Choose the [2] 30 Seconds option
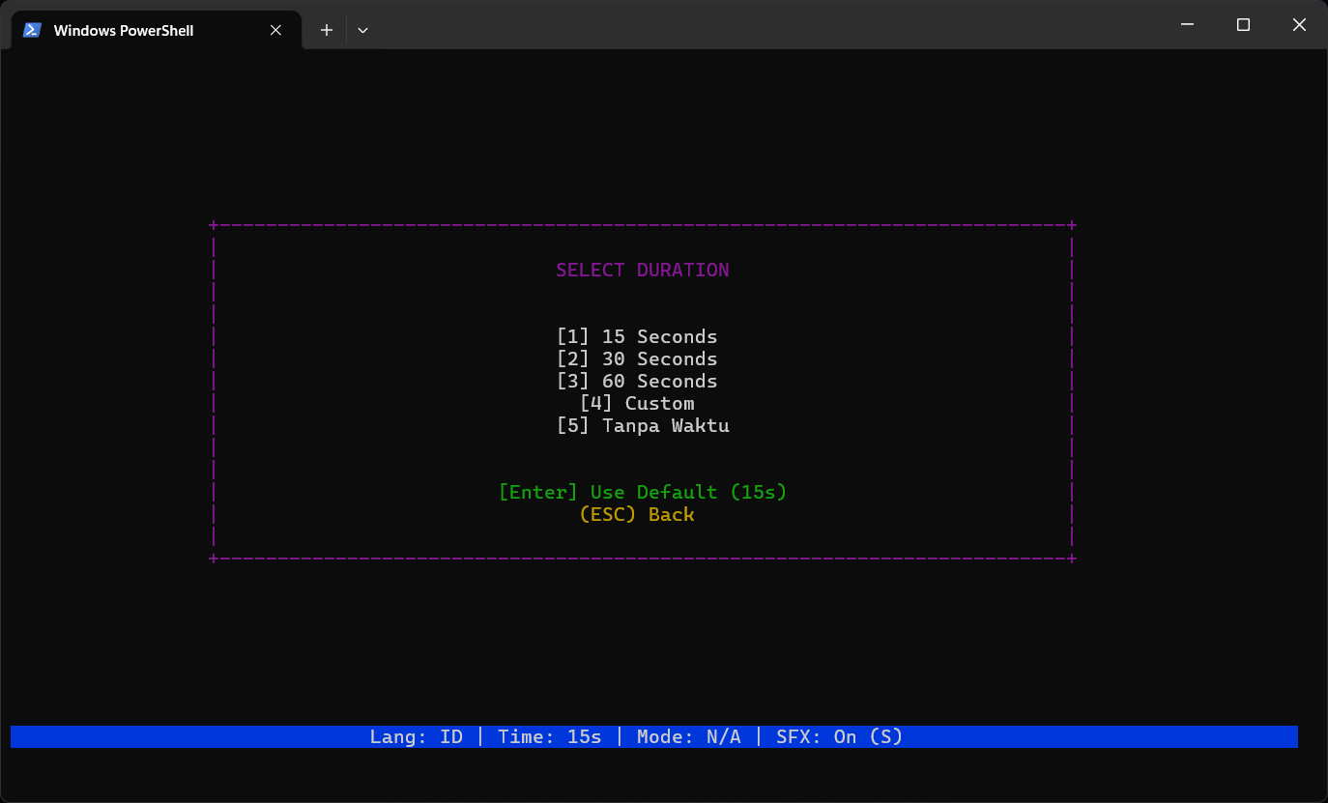Viewport: 1328px width, 803px height. pyautogui.click(x=637, y=359)
